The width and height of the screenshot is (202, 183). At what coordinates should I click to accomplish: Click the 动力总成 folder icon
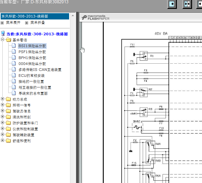pos(8,99)
